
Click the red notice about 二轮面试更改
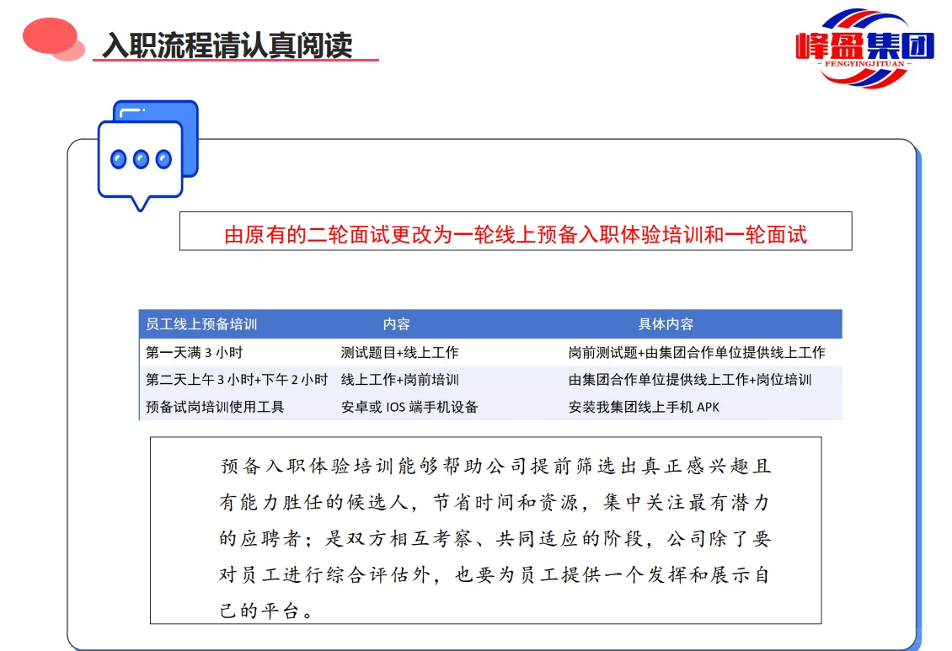click(516, 235)
